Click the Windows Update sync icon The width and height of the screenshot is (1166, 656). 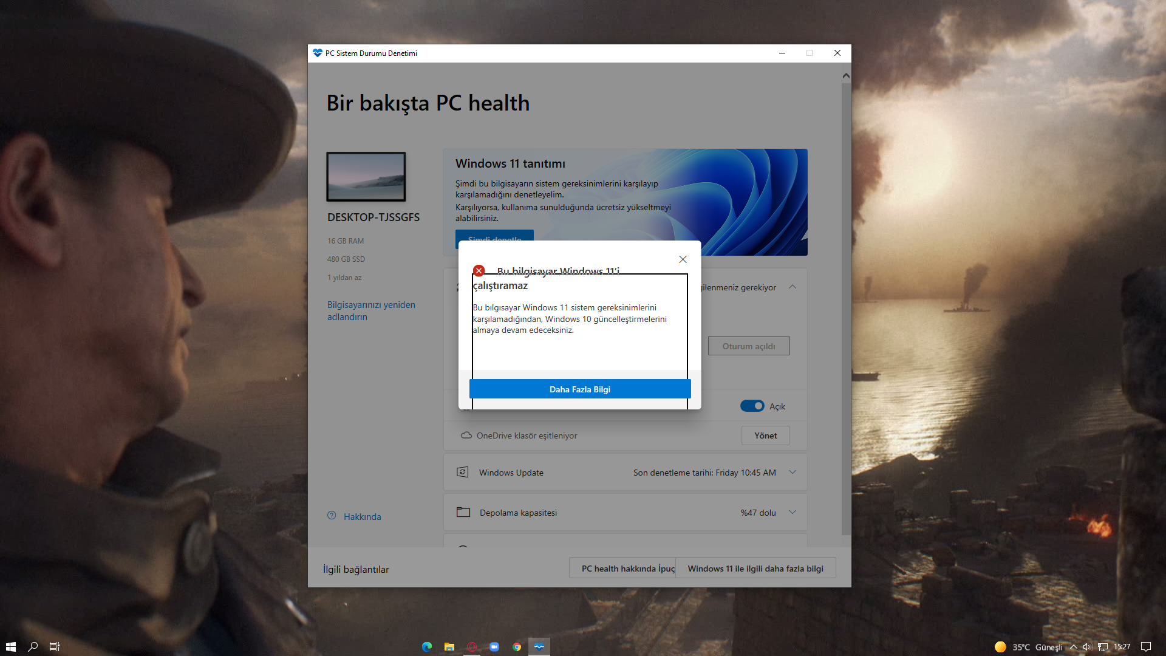point(462,473)
